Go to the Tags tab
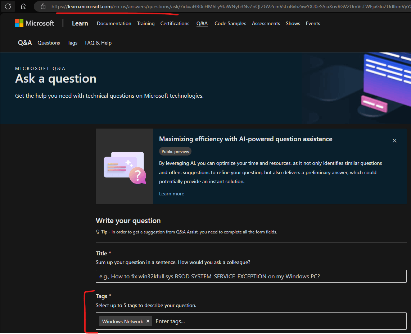Image resolution: width=411 pixels, height=334 pixels. (72, 43)
